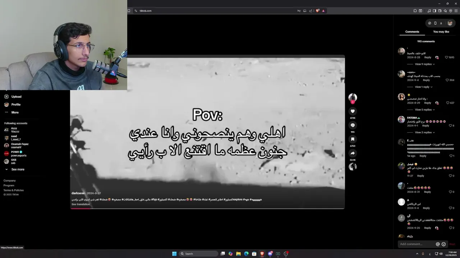
Task: Open Brave Wallet icon
Action: pyautogui.click(x=440, y=11)
